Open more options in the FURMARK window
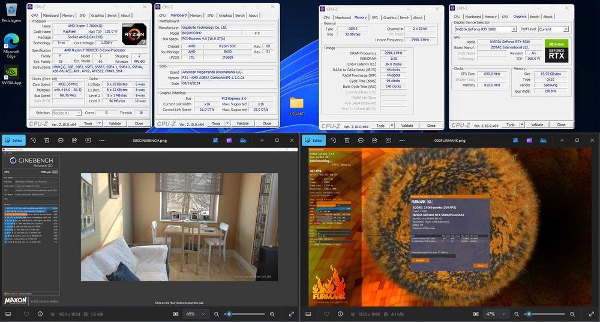The width and height of the screenshot is (600, 322). pyautogui.click(x=402, y=141)
